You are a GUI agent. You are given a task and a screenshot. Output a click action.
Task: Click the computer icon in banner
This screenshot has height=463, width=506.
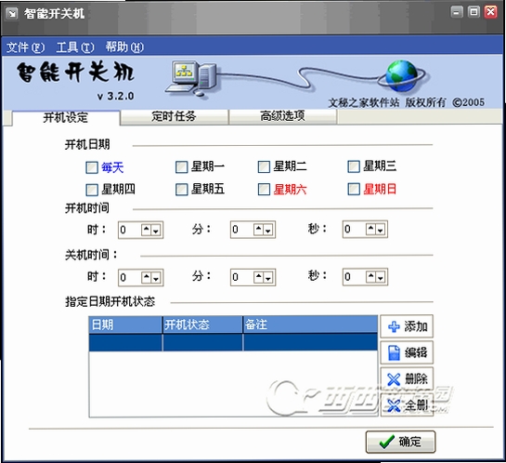[x=190, y=77]
